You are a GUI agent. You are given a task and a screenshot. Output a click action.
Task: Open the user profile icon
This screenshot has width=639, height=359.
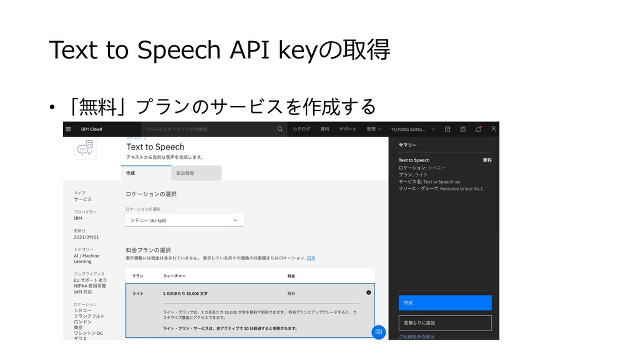(x=494, y=129)
